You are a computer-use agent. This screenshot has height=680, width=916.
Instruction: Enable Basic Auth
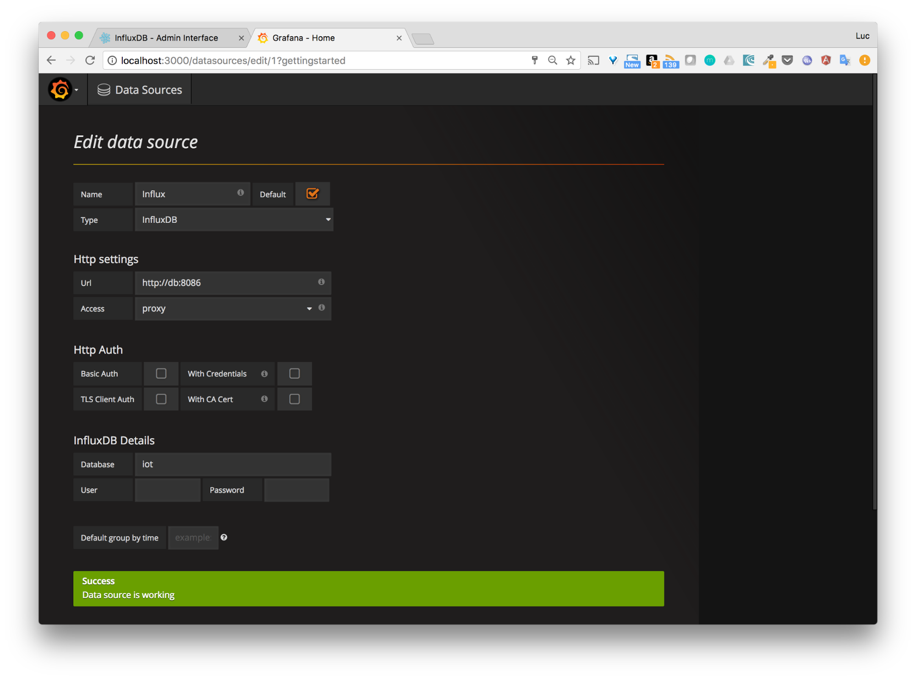pyautogui.click(x=161, y=373)
